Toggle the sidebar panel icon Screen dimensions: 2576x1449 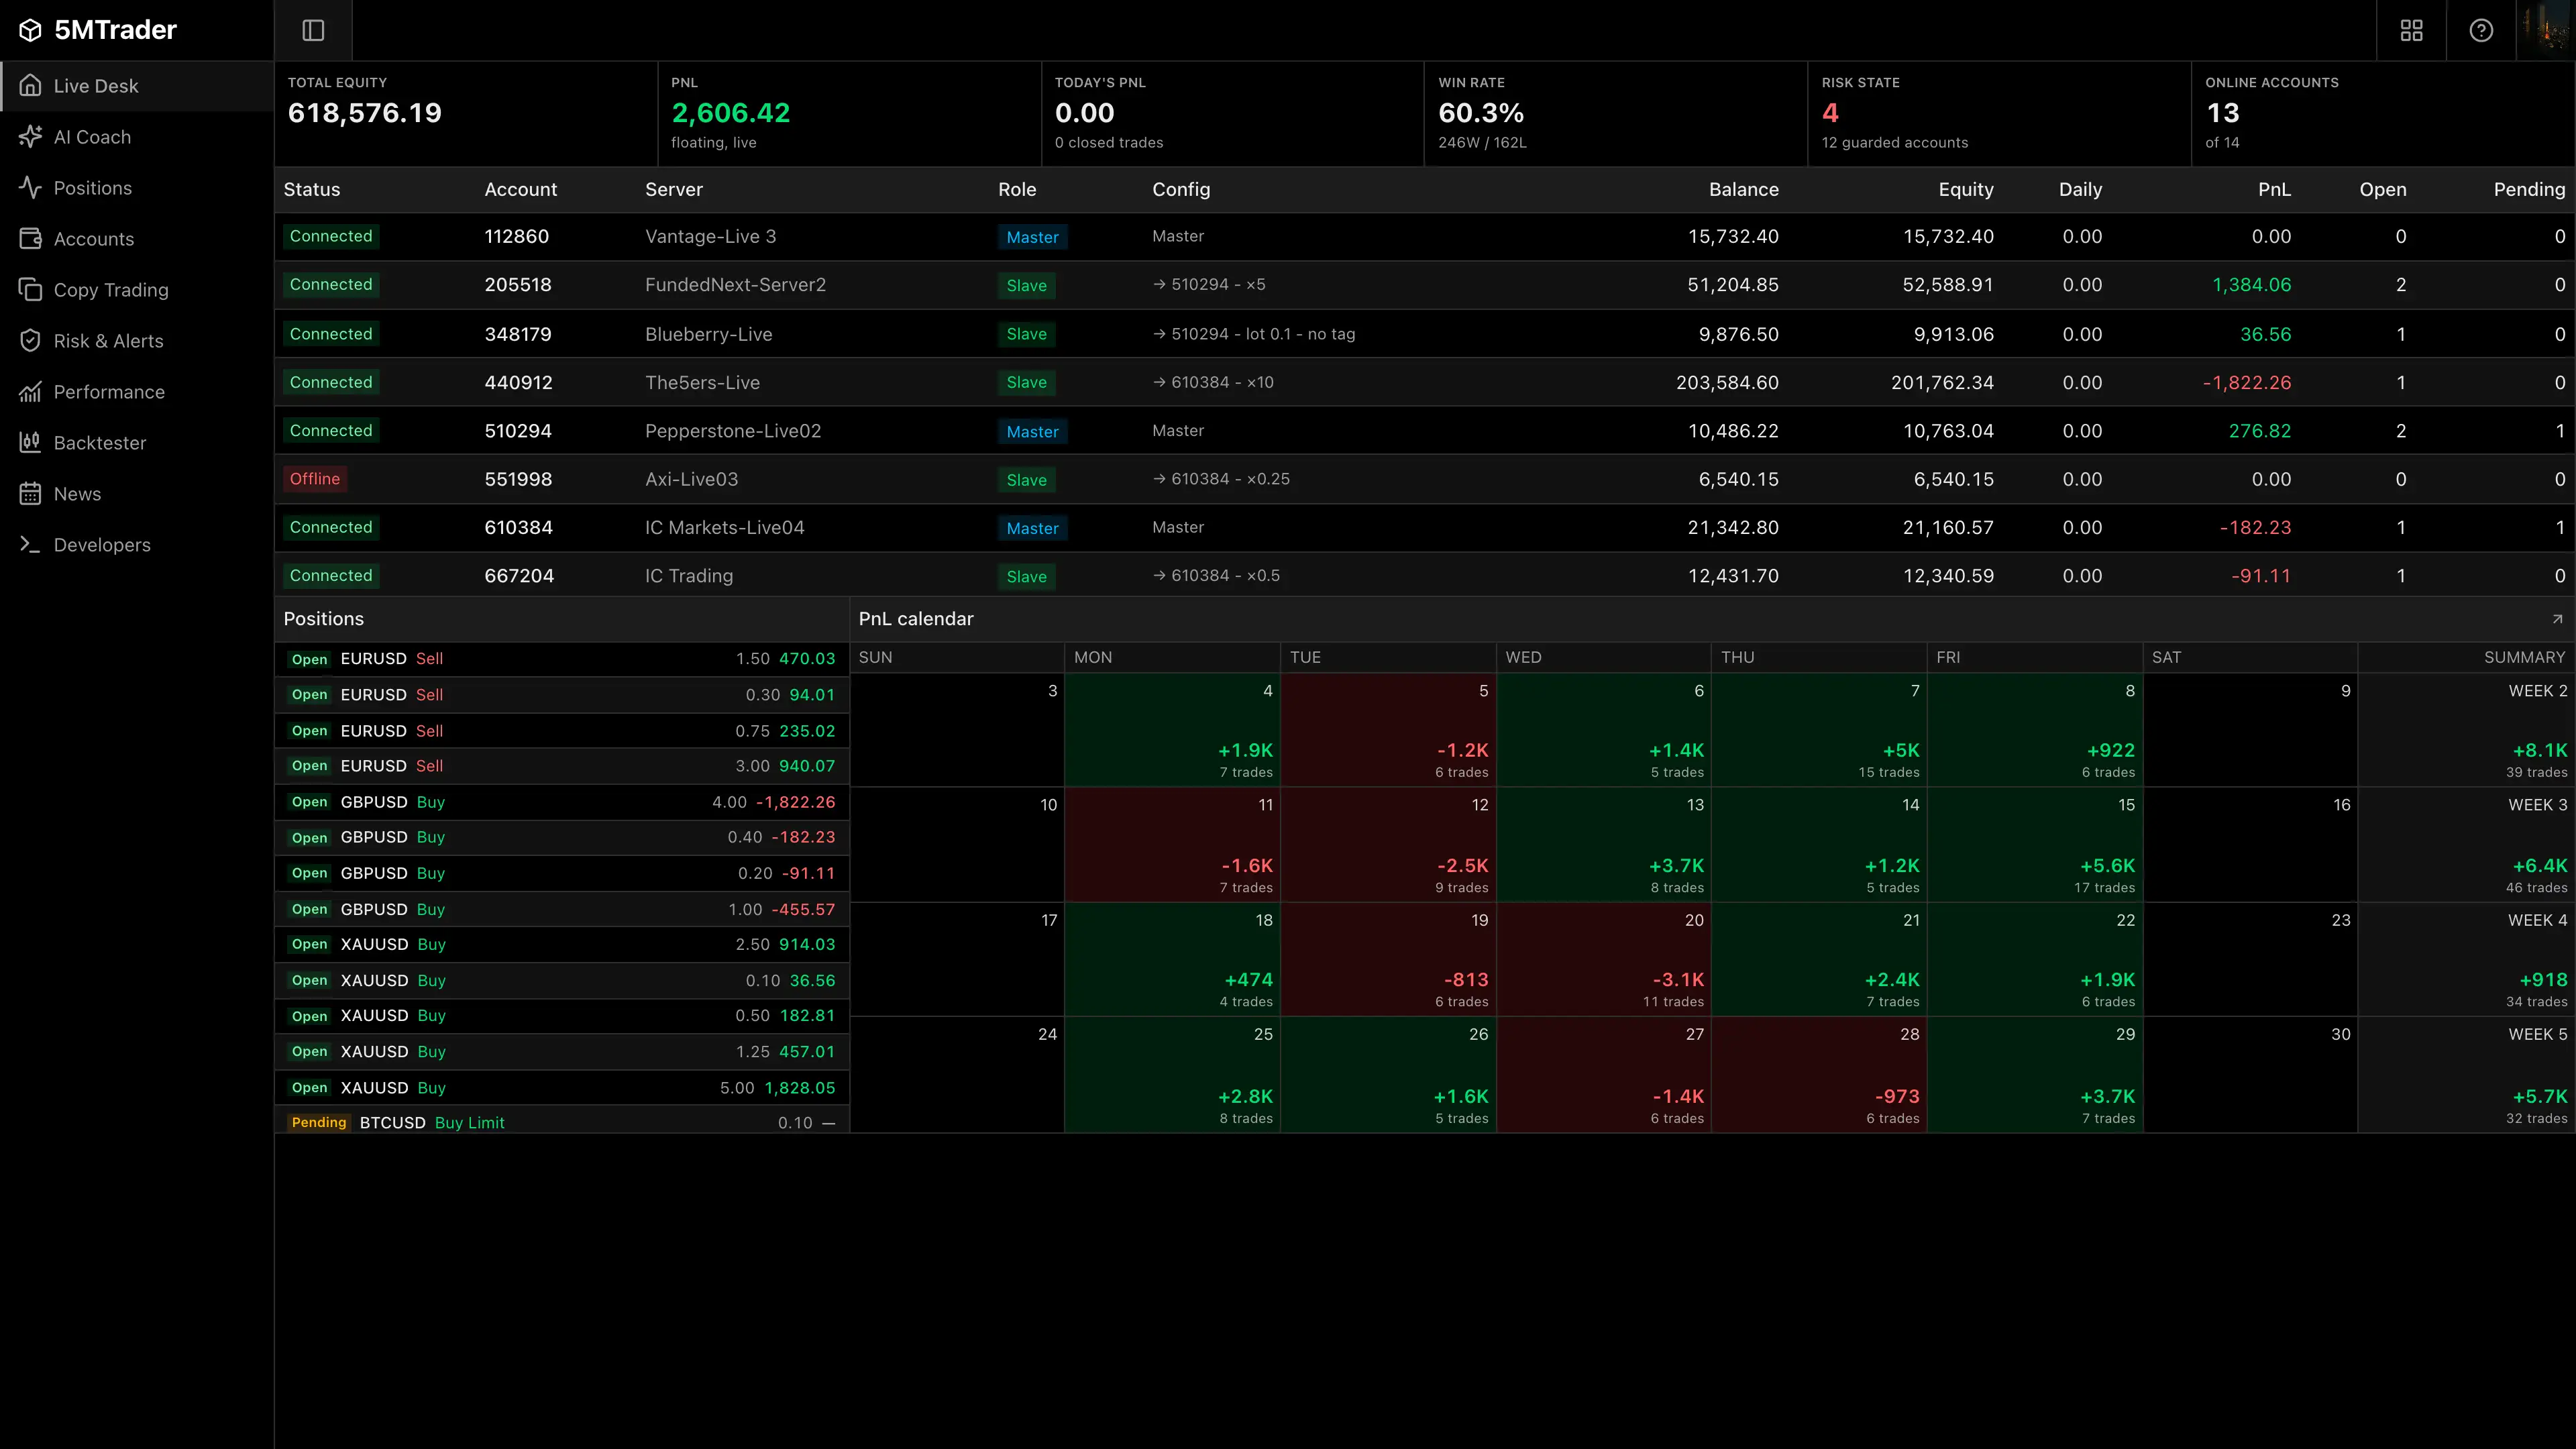[313, 30]
